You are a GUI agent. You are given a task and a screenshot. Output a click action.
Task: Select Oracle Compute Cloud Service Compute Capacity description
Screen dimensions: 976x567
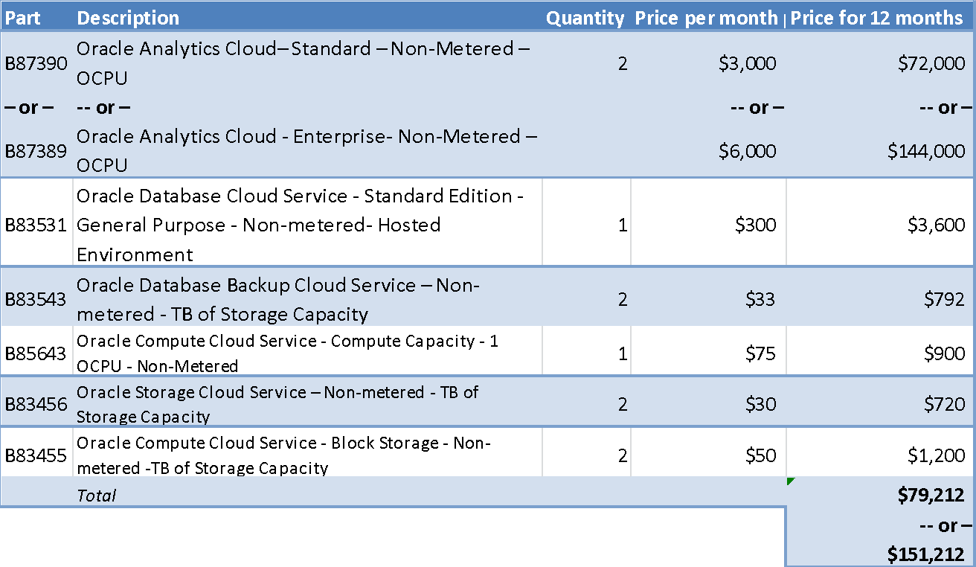click(288, 353)
